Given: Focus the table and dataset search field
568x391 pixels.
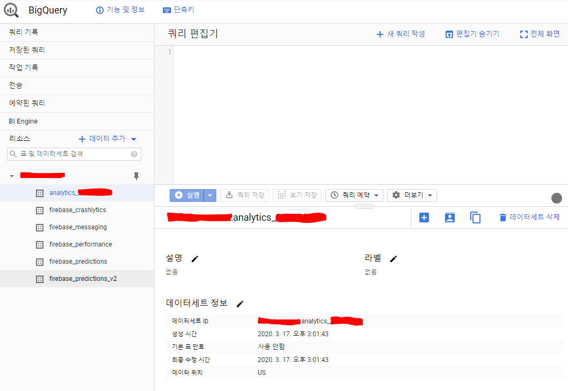Looking at the screenshot, I should [x=74, y=154].
